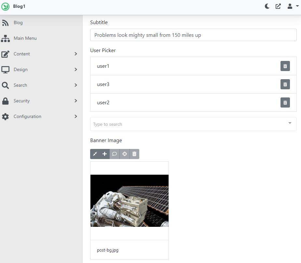Select the astronaut banner thumbnail
The width and height of the screenshot is (301, 263).
(x=130, y=201)
